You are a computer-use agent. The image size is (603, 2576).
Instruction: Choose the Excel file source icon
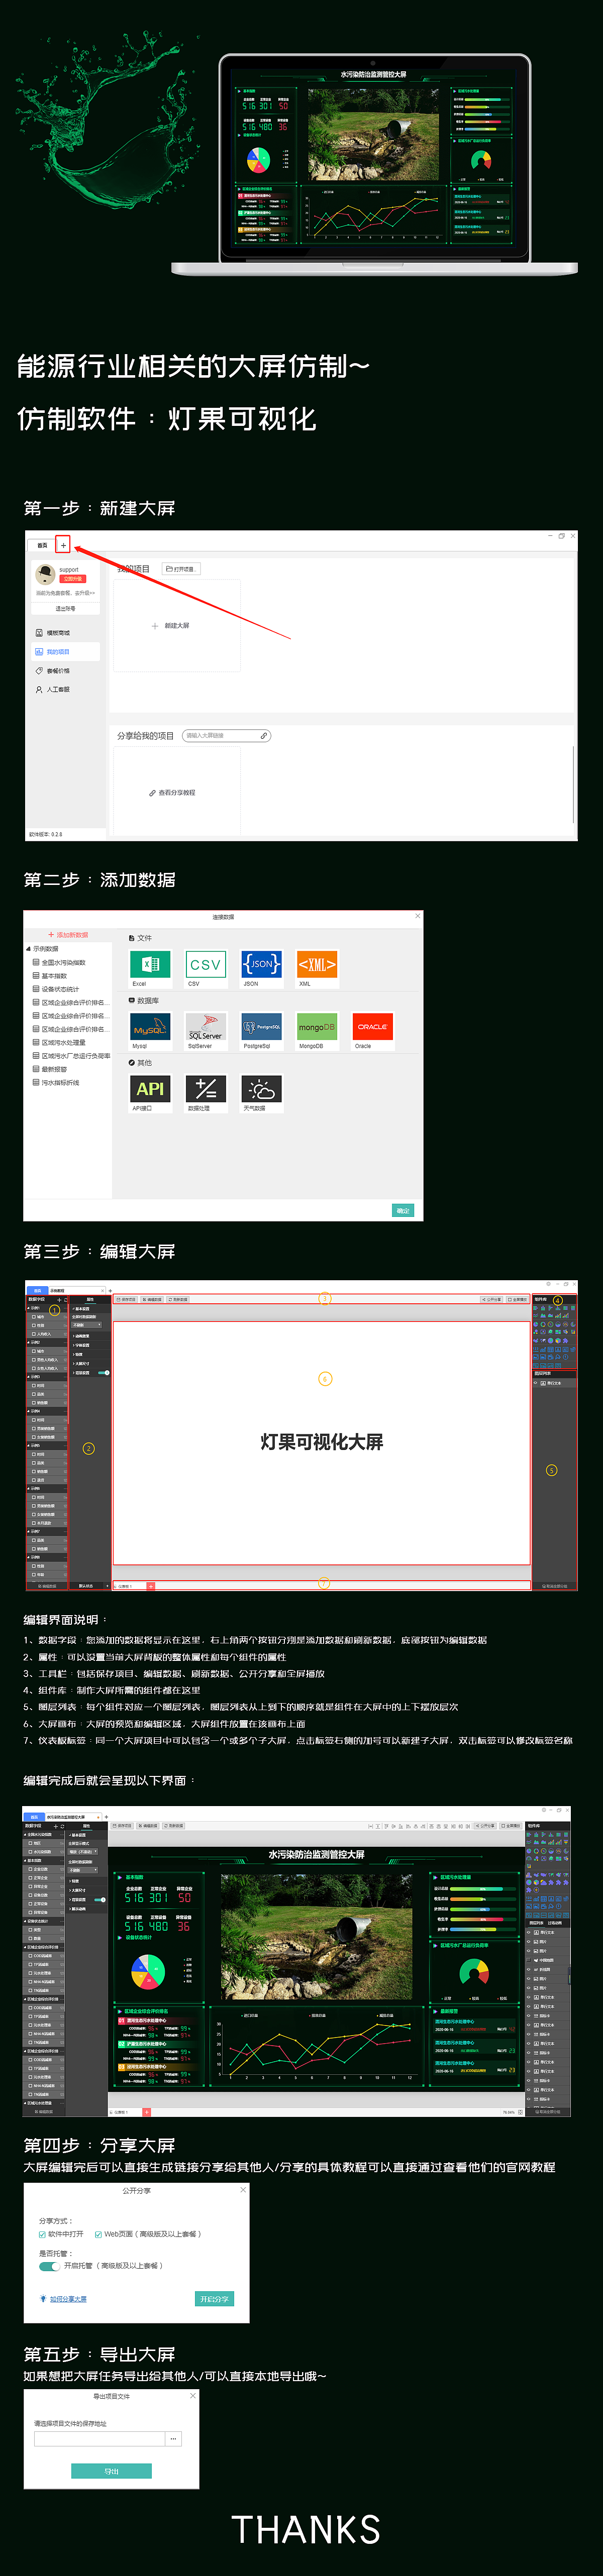coord(150,964)
